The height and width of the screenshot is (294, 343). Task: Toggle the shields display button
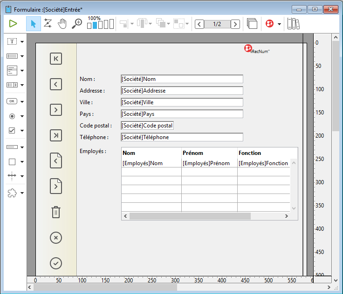[x=269, y=24]
